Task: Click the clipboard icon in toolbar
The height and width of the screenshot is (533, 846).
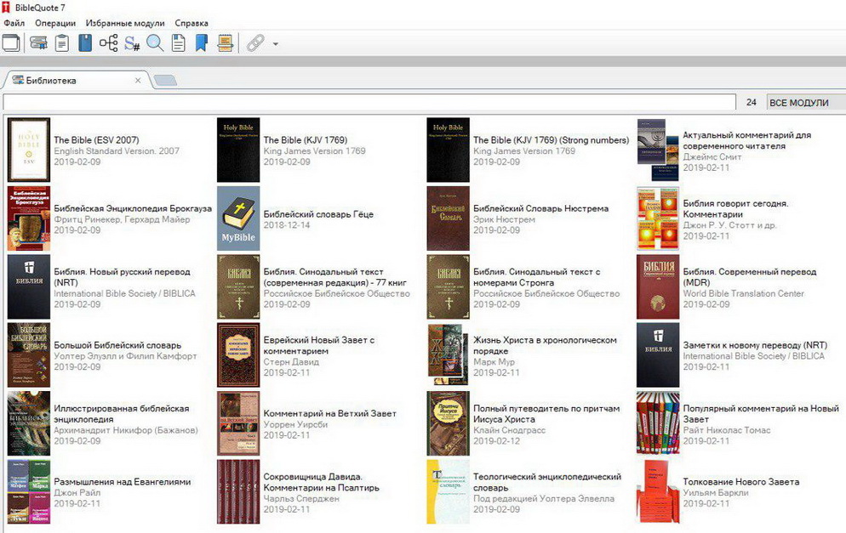Action: click(x=62, y=43)
